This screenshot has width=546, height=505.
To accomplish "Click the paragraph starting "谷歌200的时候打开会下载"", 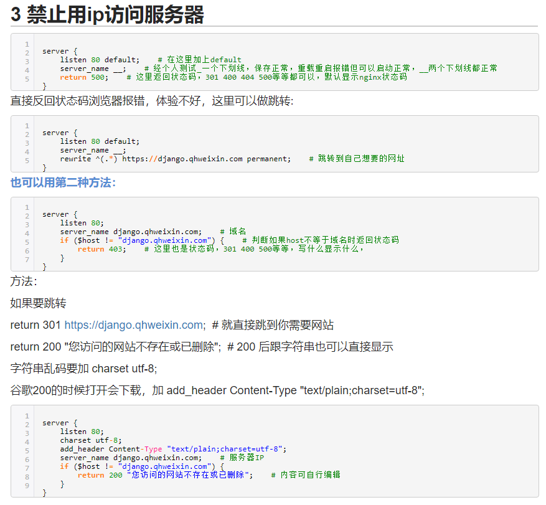I will (217, 390).
